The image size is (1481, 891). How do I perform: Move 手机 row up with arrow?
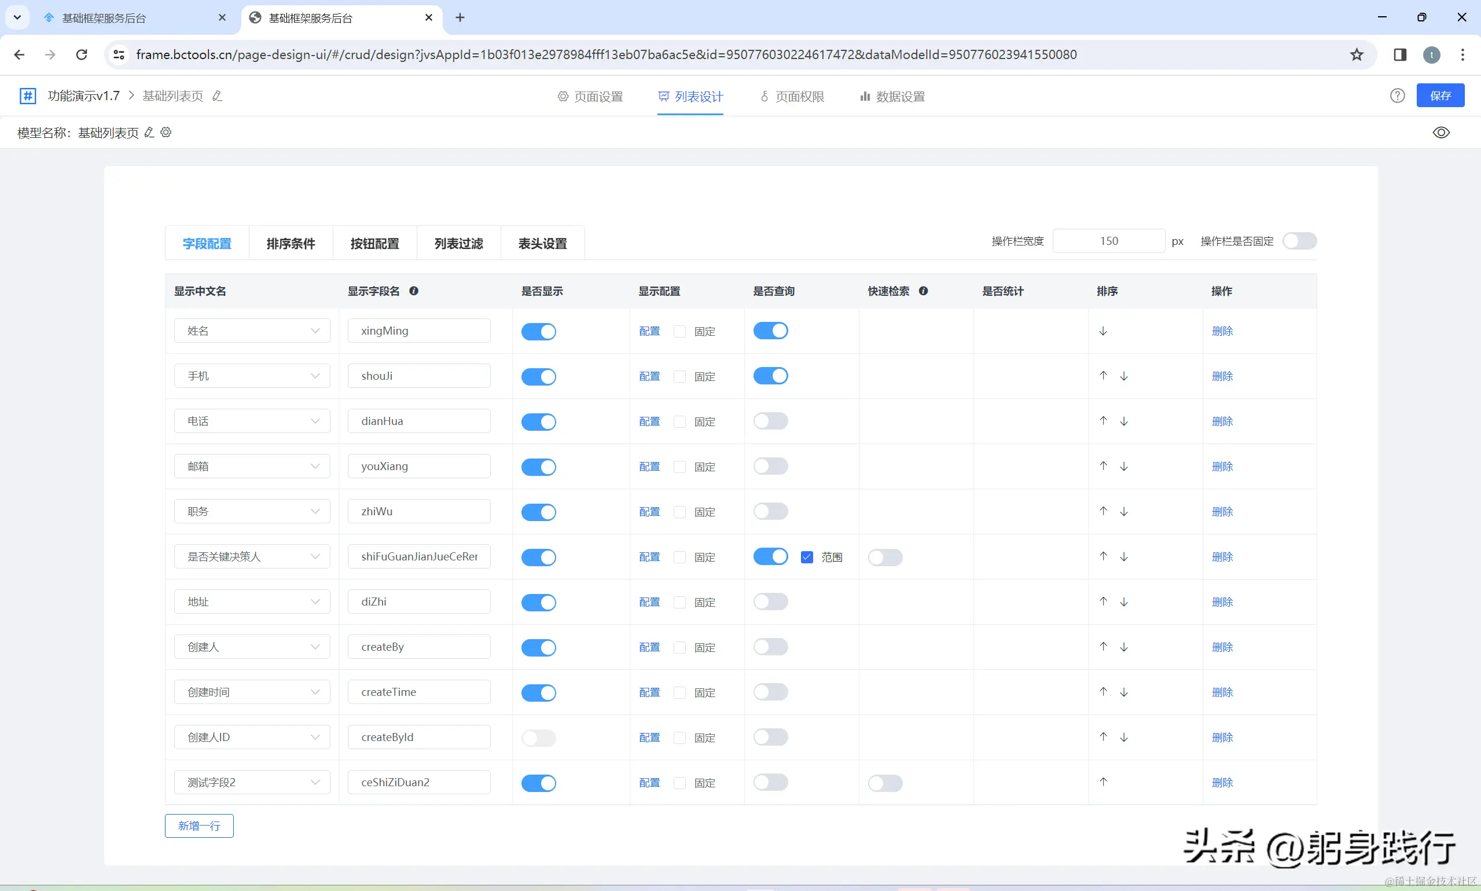pyautogui.click(x=1103, y=376)
